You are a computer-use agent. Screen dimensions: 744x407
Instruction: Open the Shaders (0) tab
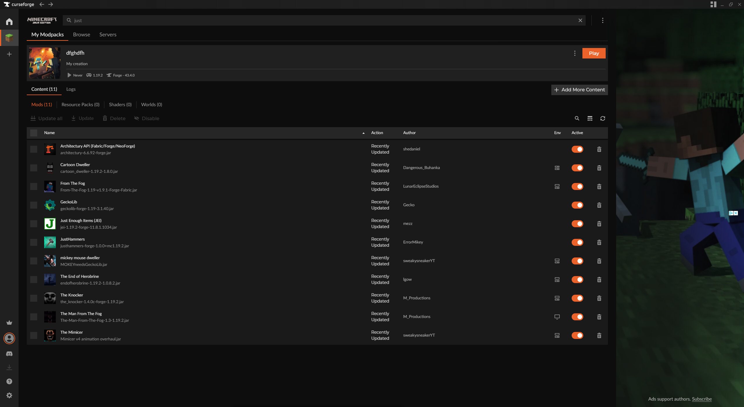pos(120,104)
